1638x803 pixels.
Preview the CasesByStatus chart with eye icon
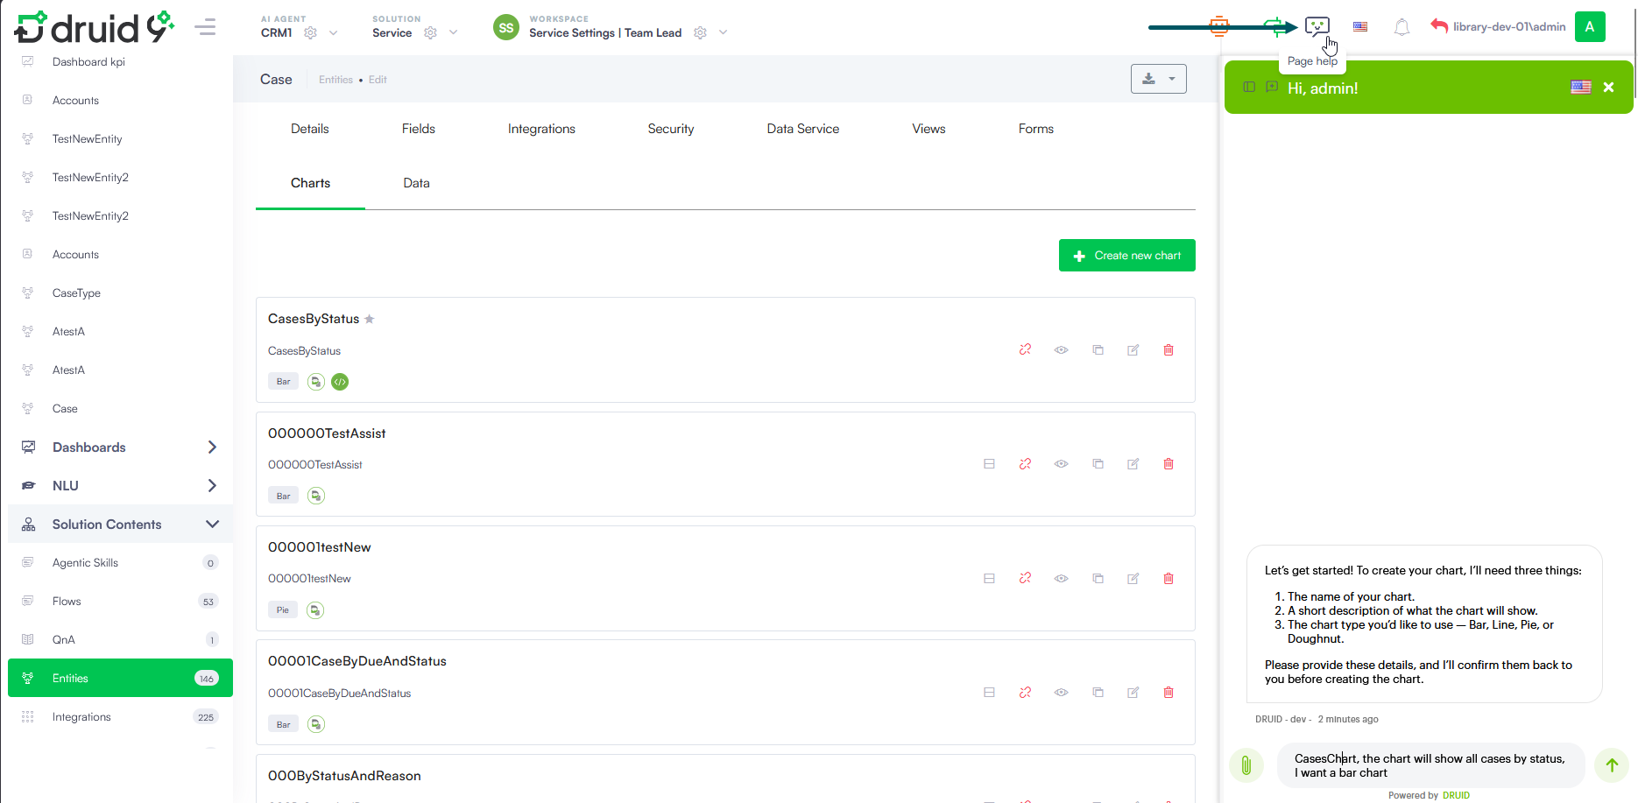(1061, 350)
